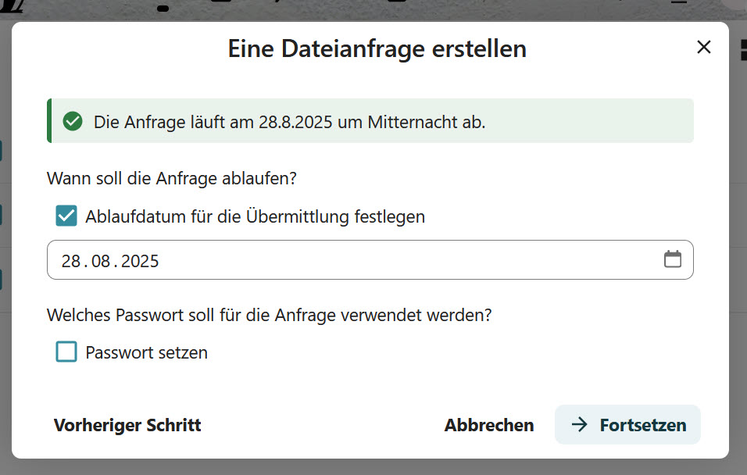Click the 'Ablaufdatum für die Übermittlung festlegen' label

(255, 216)
